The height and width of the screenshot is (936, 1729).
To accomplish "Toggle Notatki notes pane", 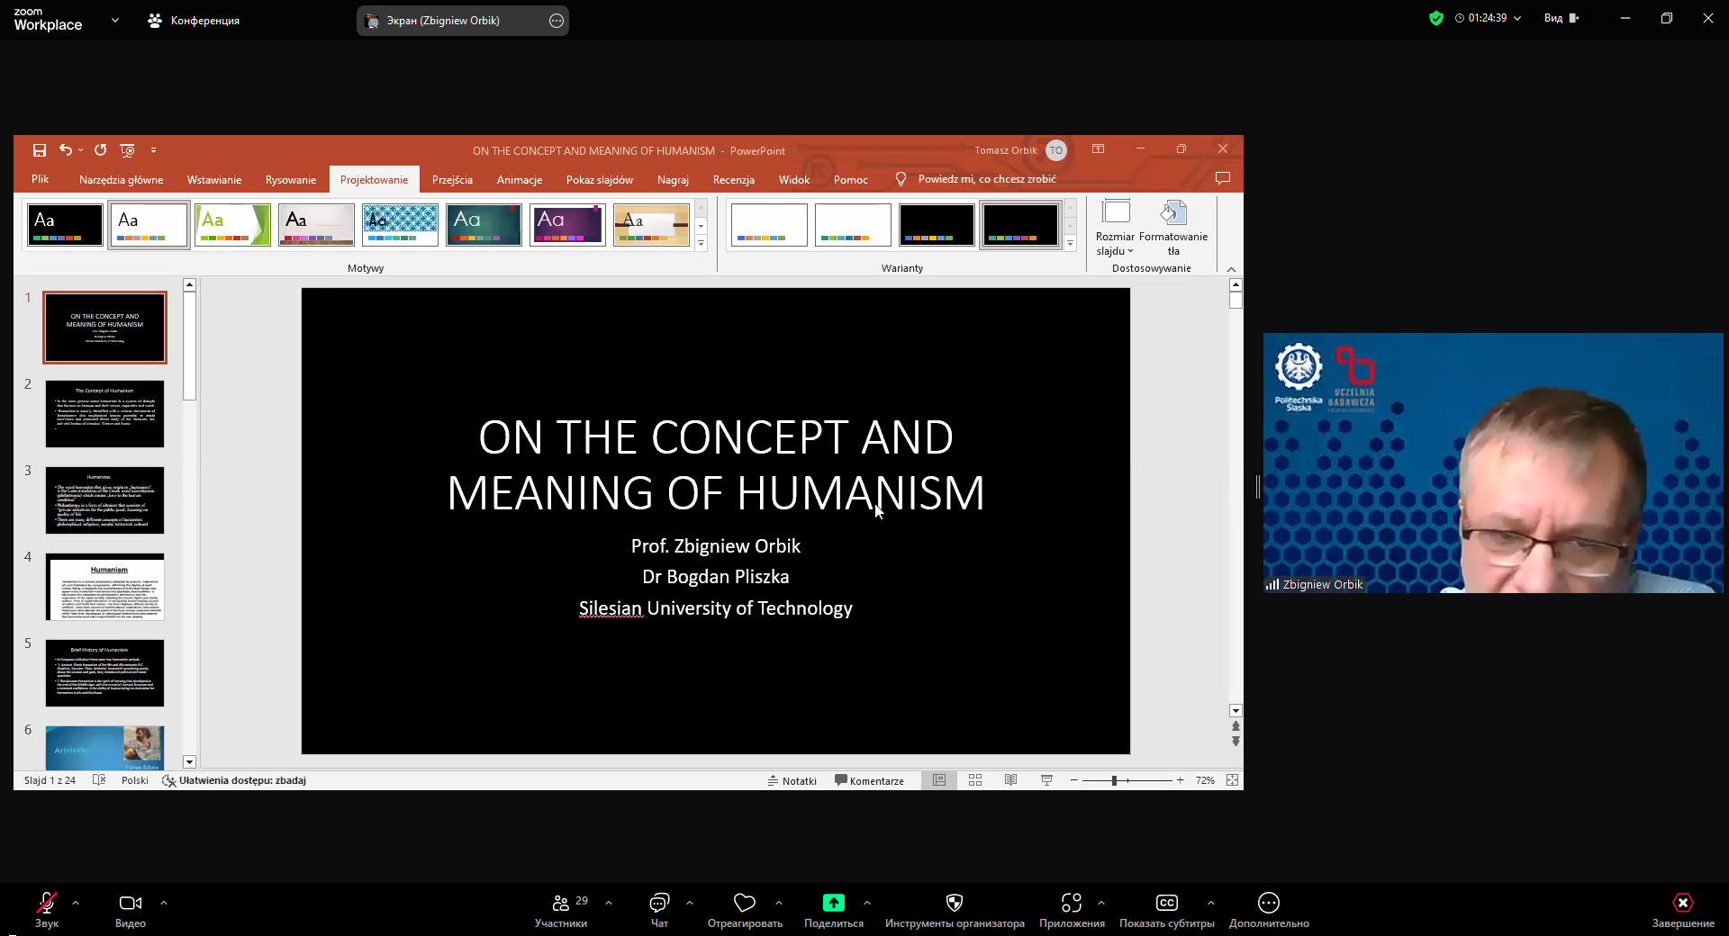I will tap(792, 780).
